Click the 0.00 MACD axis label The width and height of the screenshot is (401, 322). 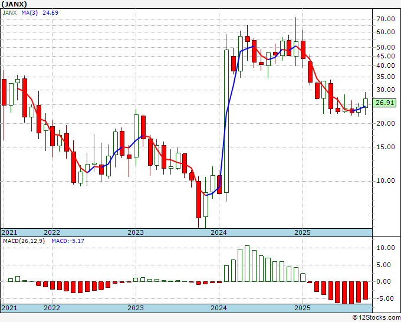click(x=385, y=282)
